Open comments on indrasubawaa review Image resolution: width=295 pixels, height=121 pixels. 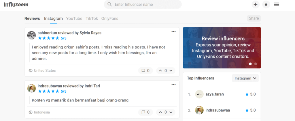(145, 112)
